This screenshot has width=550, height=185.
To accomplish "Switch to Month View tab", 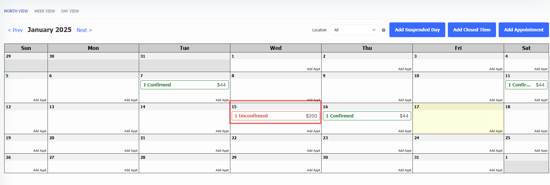I will [16, 11].
